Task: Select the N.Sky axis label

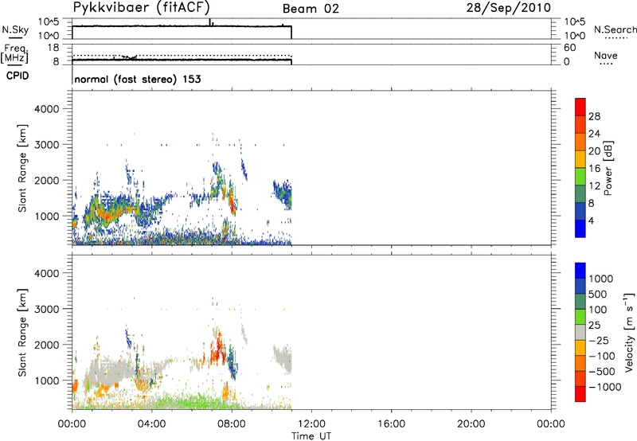Action: click(15, 29)
